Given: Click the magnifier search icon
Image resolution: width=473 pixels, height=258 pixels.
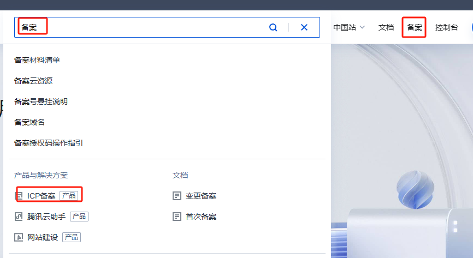Looking at the screenshot, I should [x=273, y=27].
